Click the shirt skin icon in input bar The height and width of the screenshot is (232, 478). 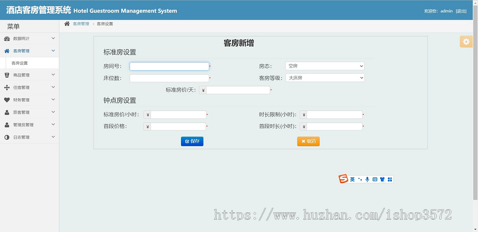pos(382,179)
